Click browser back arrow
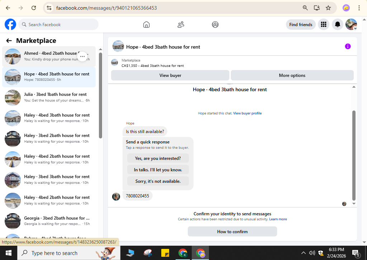Screen dimensions: 367x260 pyautogui.click(x=8, y=8)
